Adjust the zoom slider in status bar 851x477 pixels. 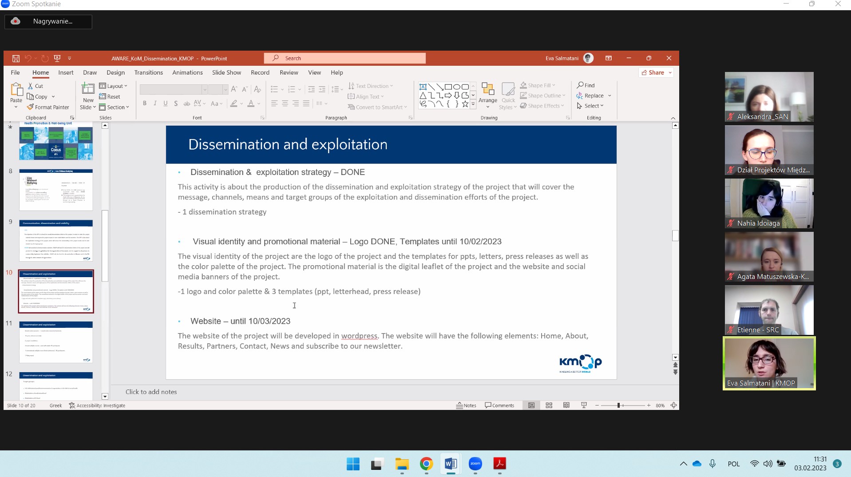[x=618, y=405]
